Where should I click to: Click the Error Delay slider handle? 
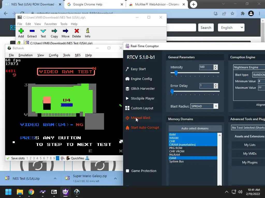click(x=172, y=92)
